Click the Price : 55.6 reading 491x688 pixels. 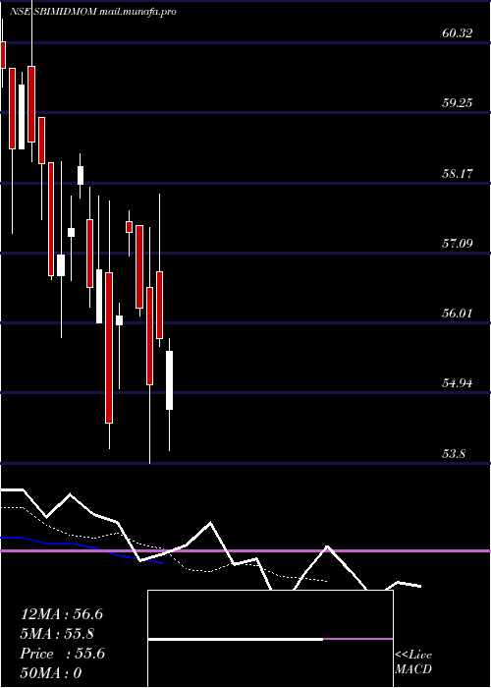[x=62, y=654]
